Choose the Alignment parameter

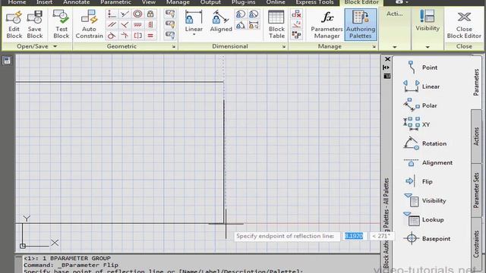[428, 162]
